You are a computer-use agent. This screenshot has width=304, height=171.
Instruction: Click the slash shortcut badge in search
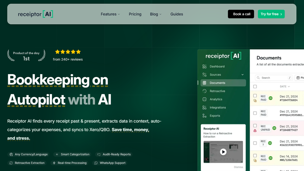tap(290, 78)
